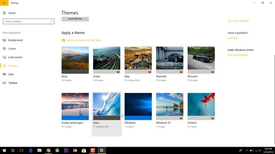
Task: Open Google Chrome from taskbar
Action: point(49,150)
